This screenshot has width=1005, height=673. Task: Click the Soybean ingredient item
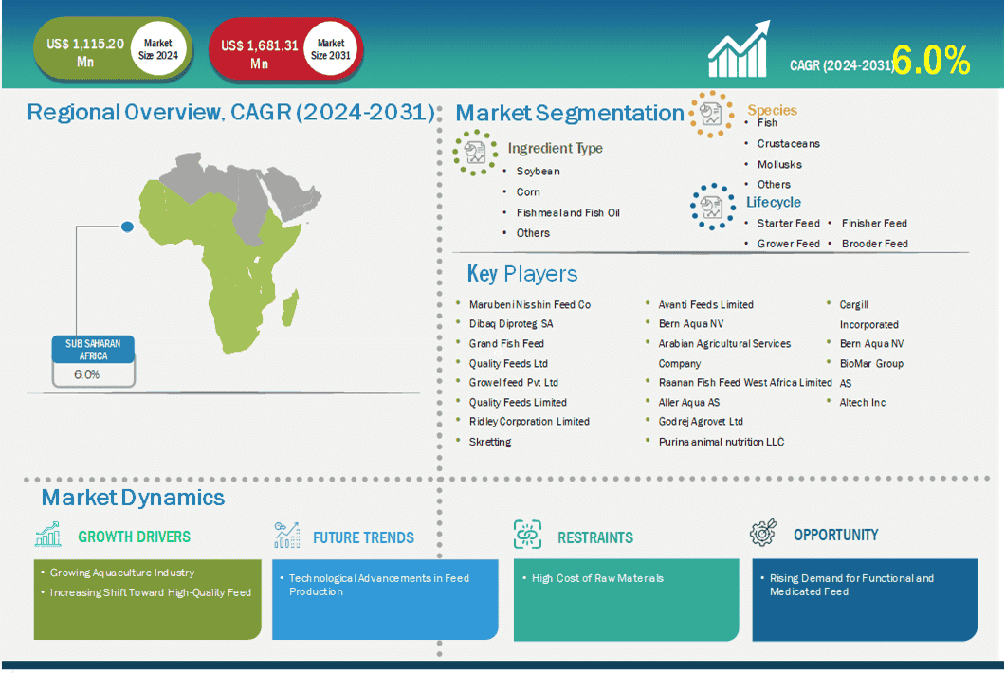point(539,172)
